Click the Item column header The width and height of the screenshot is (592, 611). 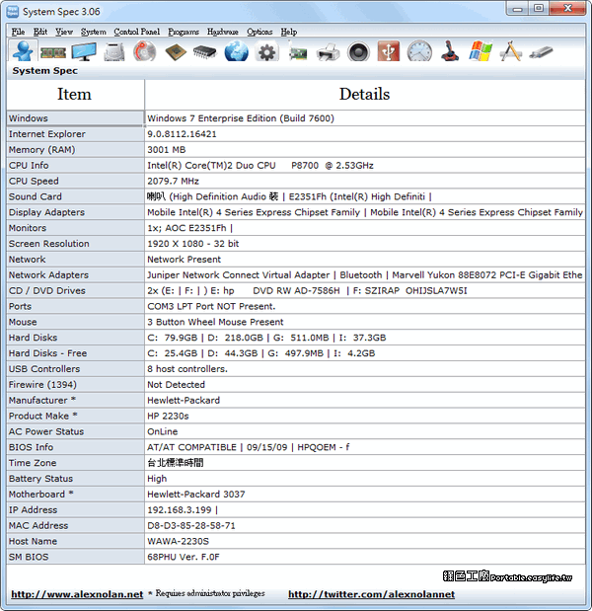coord(75,95)
